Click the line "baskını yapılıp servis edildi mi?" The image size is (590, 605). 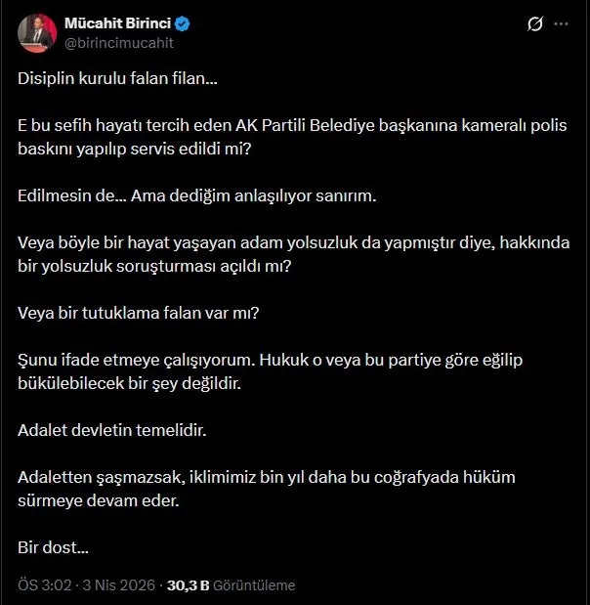[x=134, y=149]
